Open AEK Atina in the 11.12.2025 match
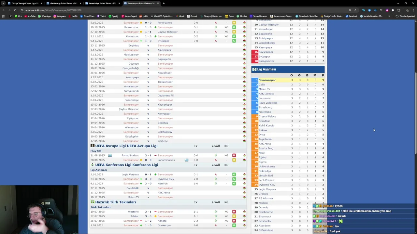 click(x=164, y=193)
